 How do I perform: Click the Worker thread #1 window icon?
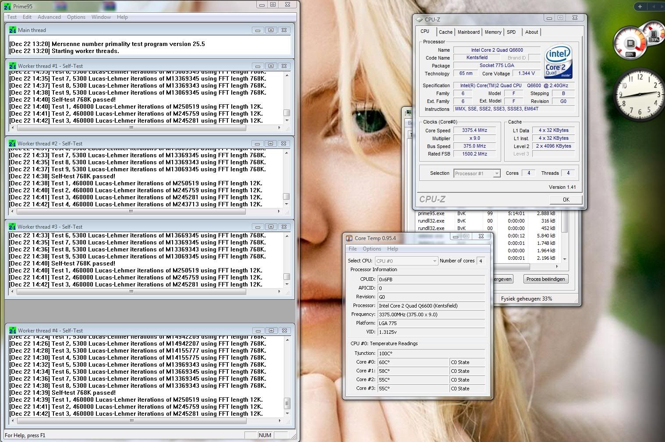pyautogui.click(x=13, y=66)
